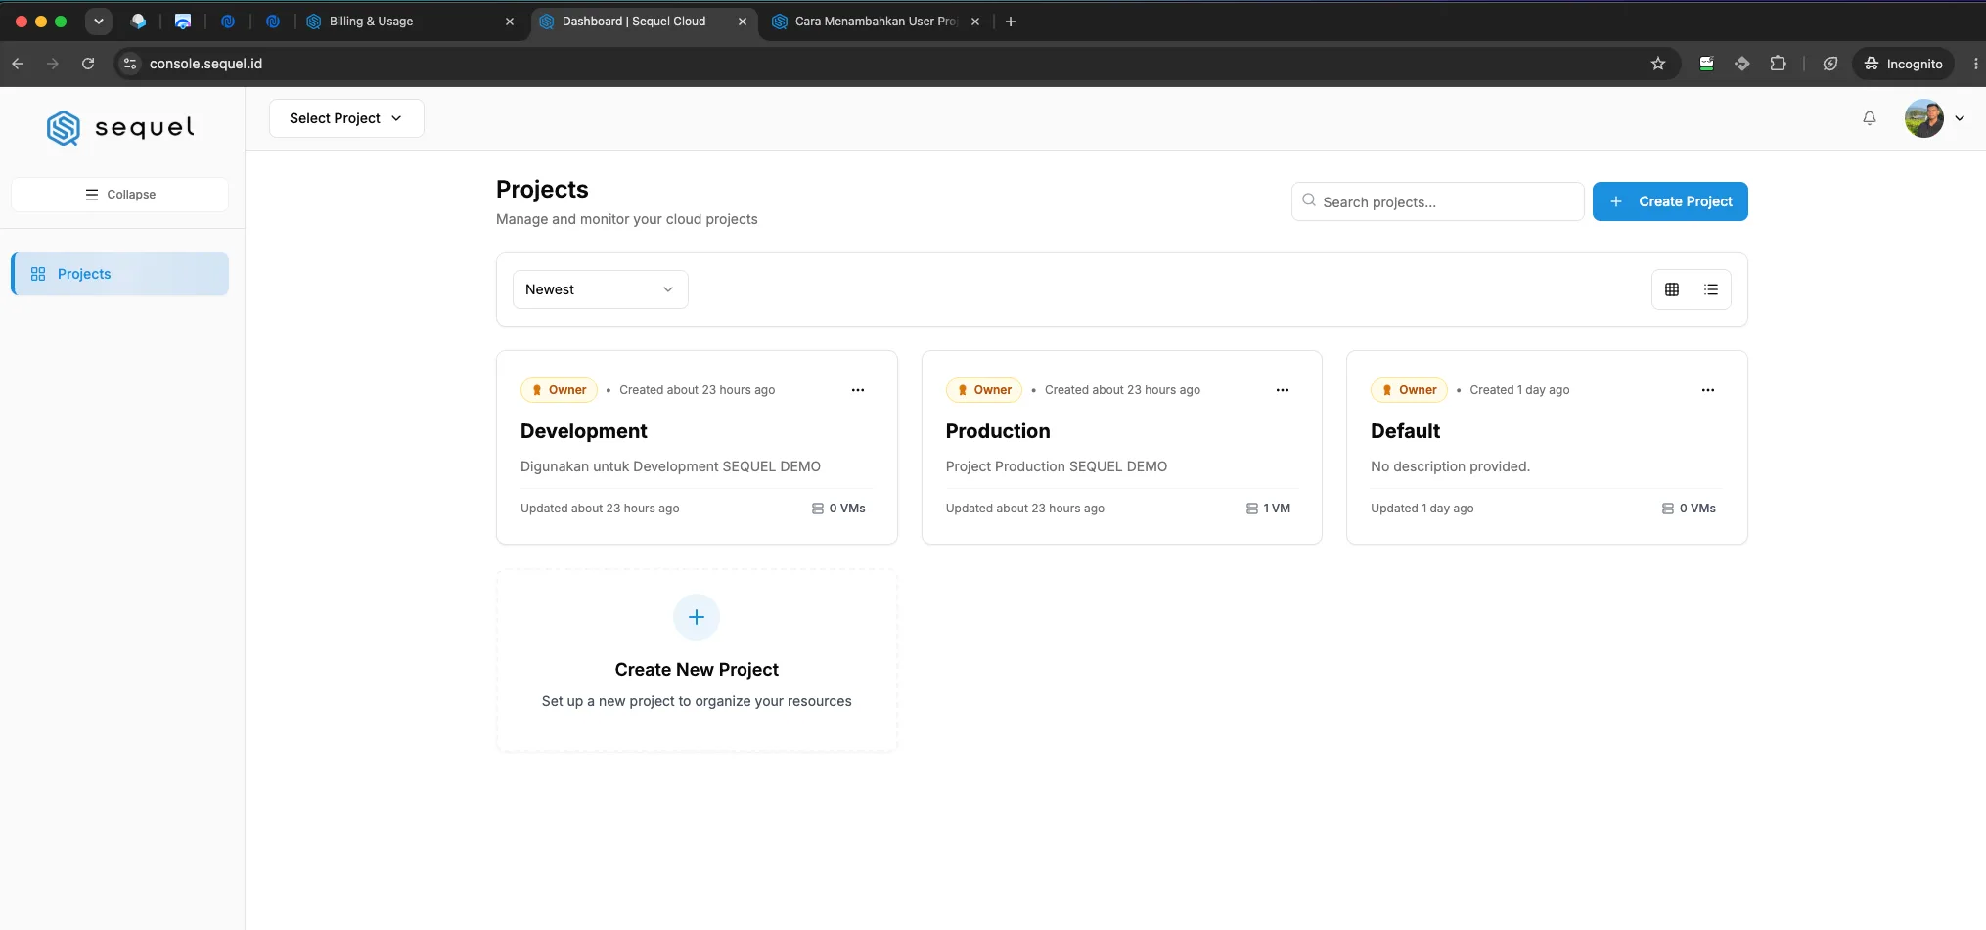Screen dimensions: 1986x930
Task: Expand the Select Project dropdown
Action: (346, 118)
